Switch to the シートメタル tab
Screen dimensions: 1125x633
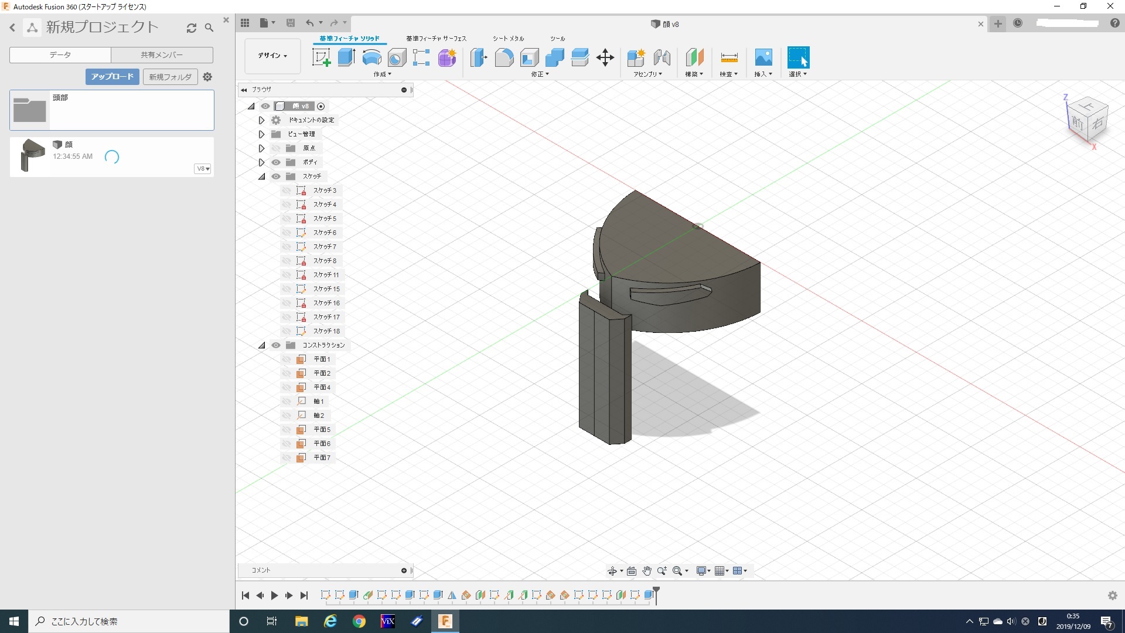(508, 39)
